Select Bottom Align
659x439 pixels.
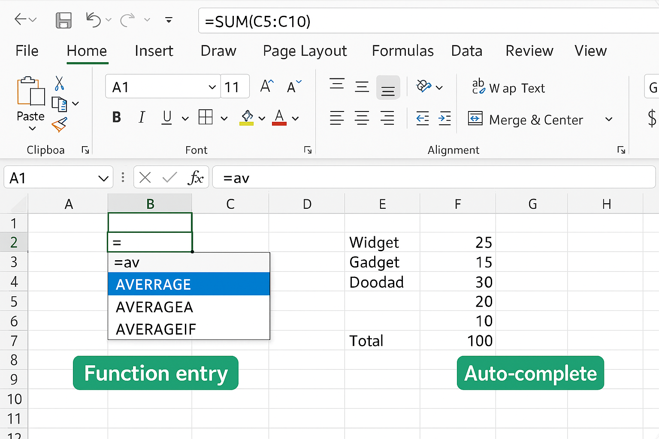[388, 87]
